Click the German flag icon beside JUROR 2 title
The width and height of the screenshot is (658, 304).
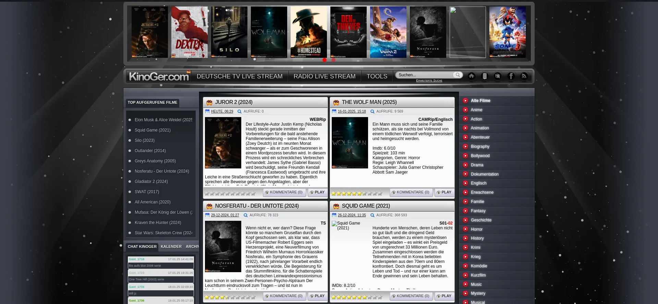209,102
